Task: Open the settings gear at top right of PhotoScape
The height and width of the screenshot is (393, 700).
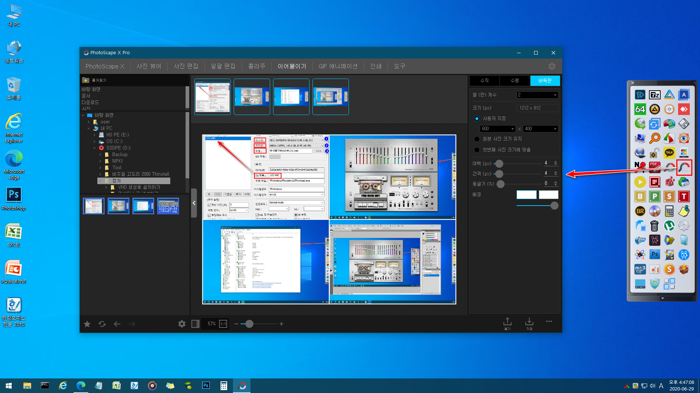Action: click(552, 66)
